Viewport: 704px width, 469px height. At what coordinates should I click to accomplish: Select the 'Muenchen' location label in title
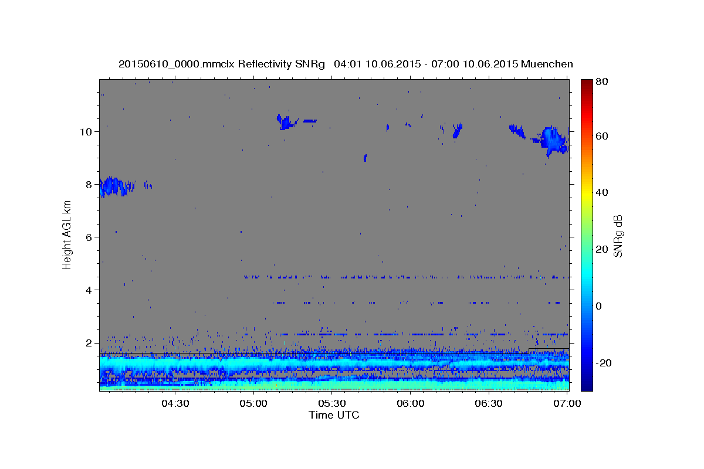pos(547,64)
